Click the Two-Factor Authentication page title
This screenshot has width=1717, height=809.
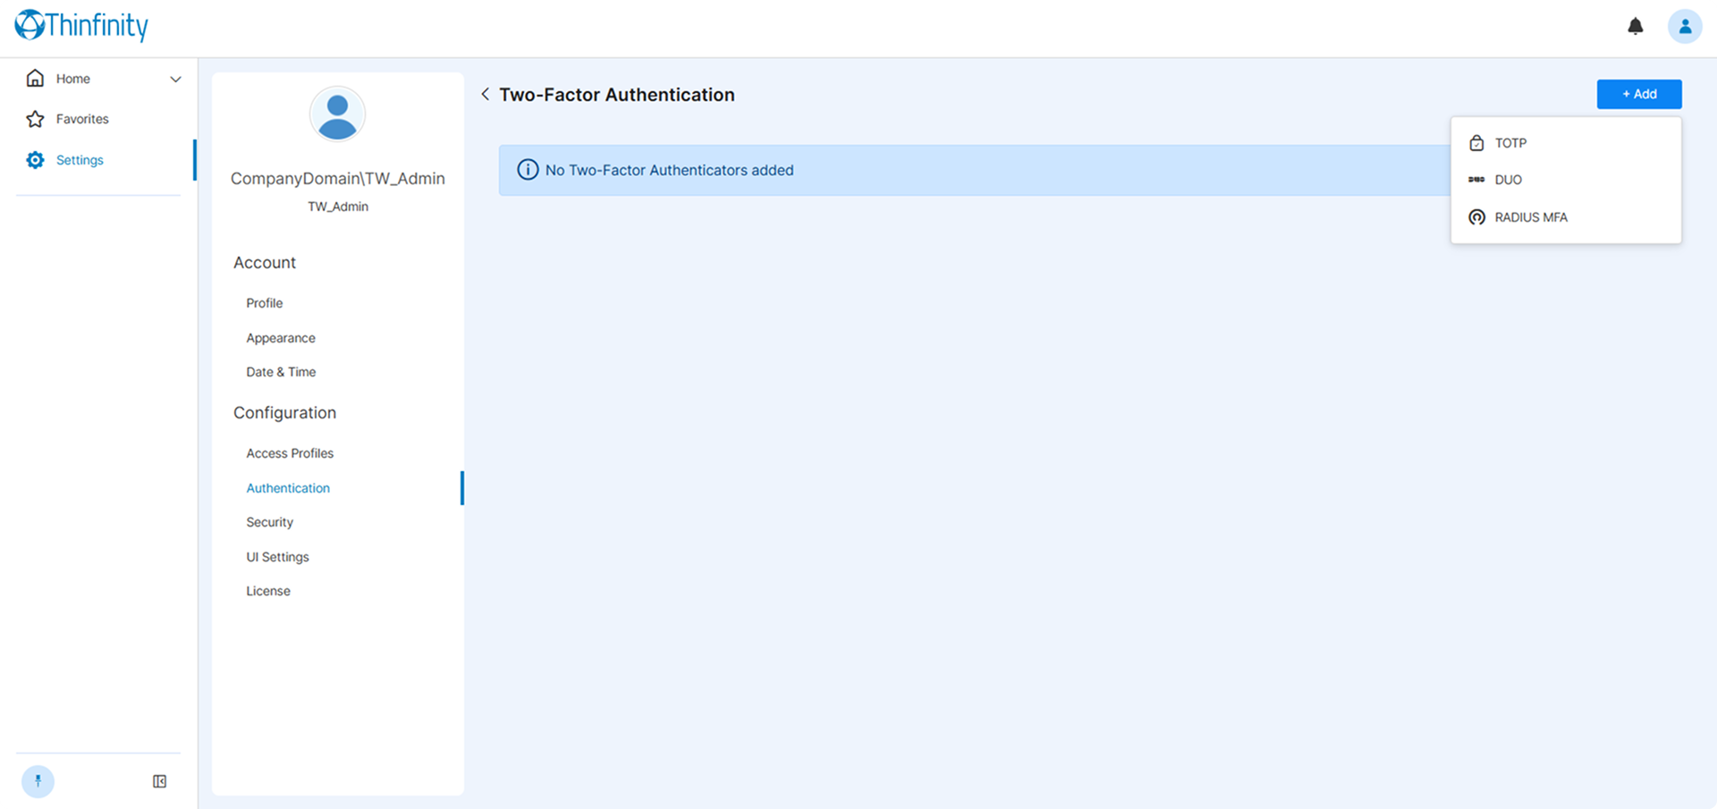616,95
